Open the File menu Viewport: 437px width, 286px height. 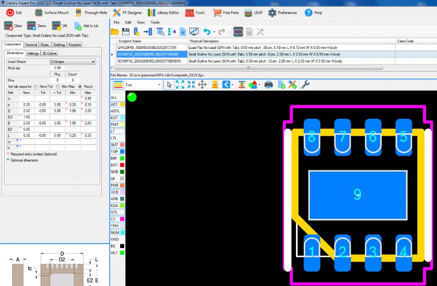(x=117, y=22)
